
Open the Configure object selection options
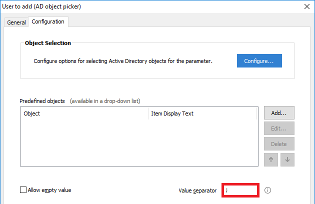tap(259, 61)
